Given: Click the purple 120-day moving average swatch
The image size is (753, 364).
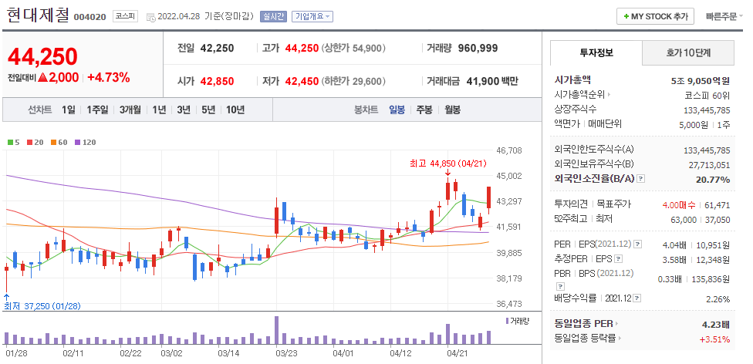Looking at the screenshot, I should coord(78,143).
